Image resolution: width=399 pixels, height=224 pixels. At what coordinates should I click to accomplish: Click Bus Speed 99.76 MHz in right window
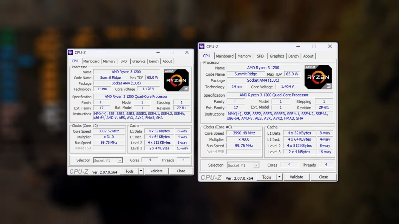coord(243,146)
